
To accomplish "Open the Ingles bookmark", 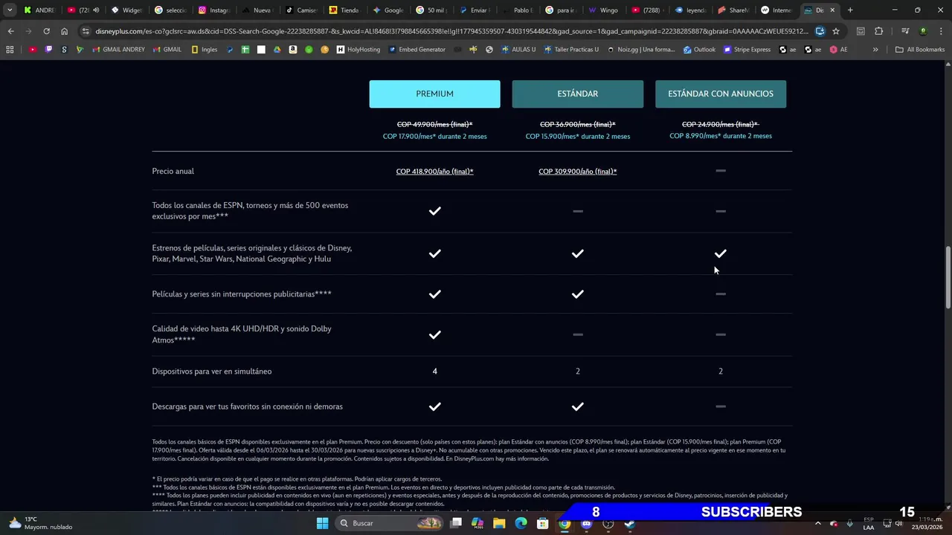I will (205, 50).
